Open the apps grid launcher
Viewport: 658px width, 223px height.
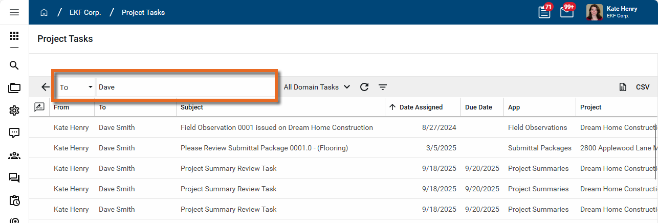click(14, 36)
